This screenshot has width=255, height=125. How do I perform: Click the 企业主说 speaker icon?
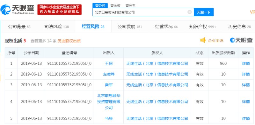[x=203, y=40]
